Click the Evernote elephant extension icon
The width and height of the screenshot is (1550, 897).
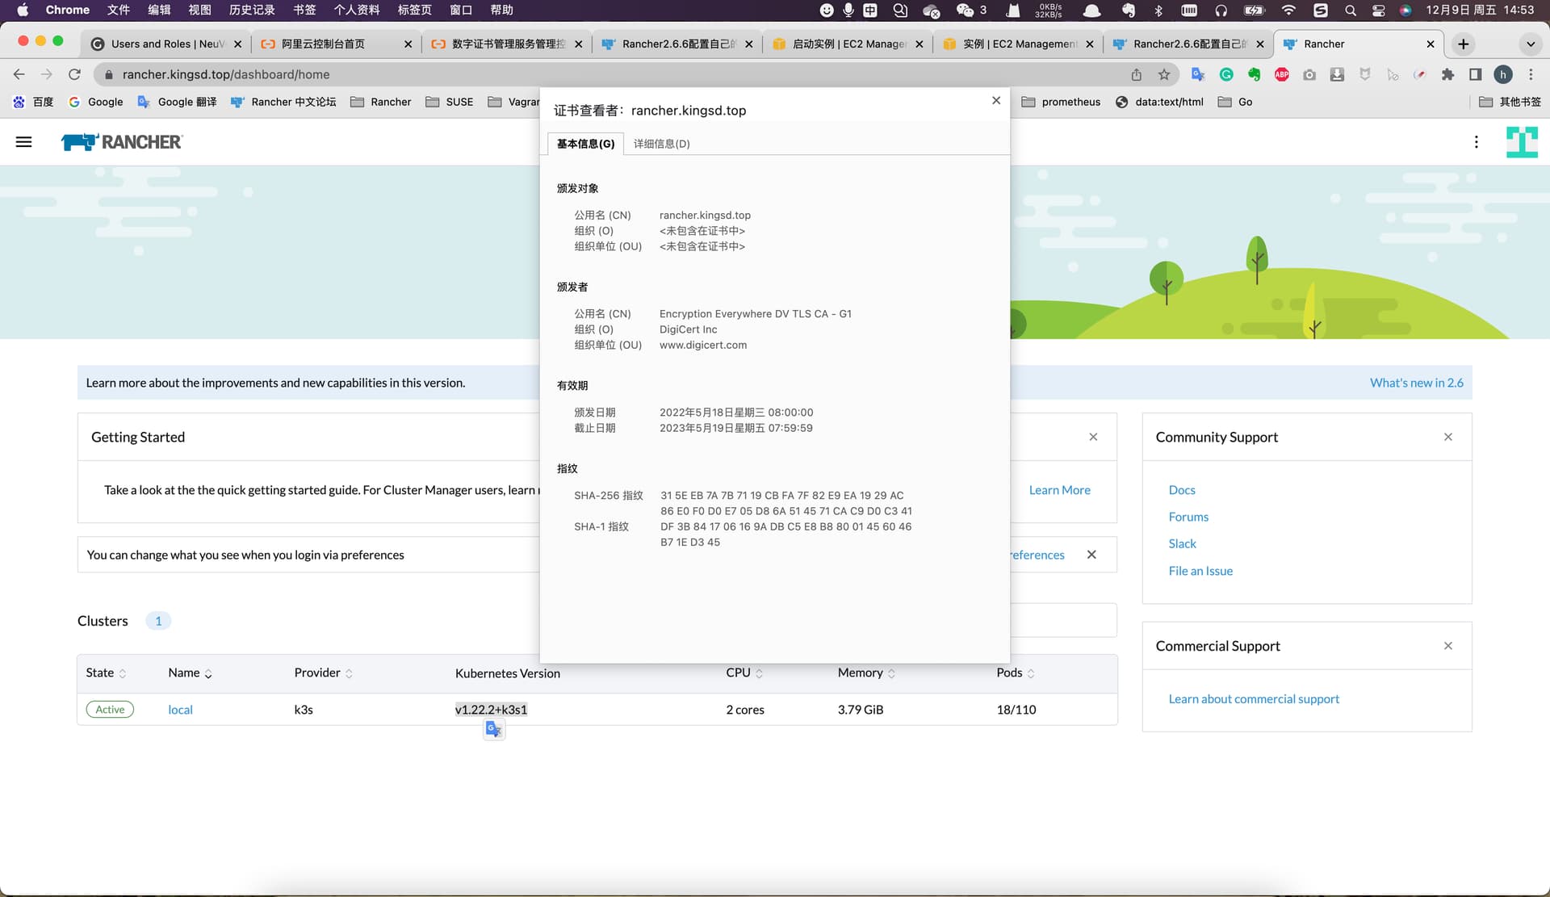pyautogui.click(x=1254, y=74)
